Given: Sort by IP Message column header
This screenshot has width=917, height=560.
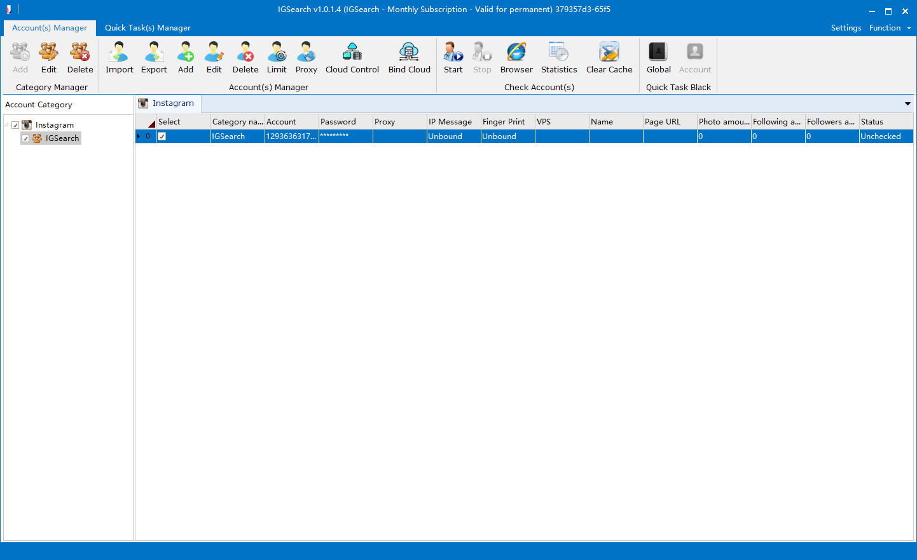Looking at the screenshot, I should click(x=453, y=122).
